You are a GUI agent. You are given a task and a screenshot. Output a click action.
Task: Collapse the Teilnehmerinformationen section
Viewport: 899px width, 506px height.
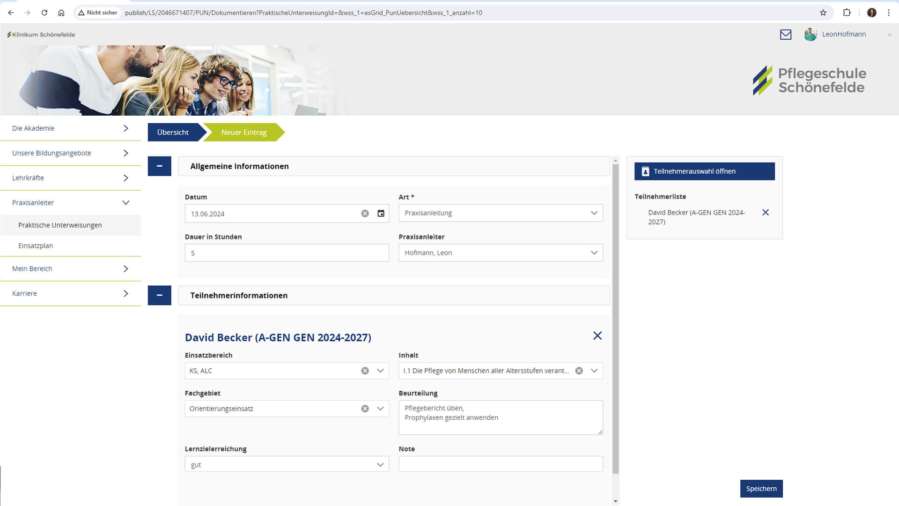(x=159, y=296)
